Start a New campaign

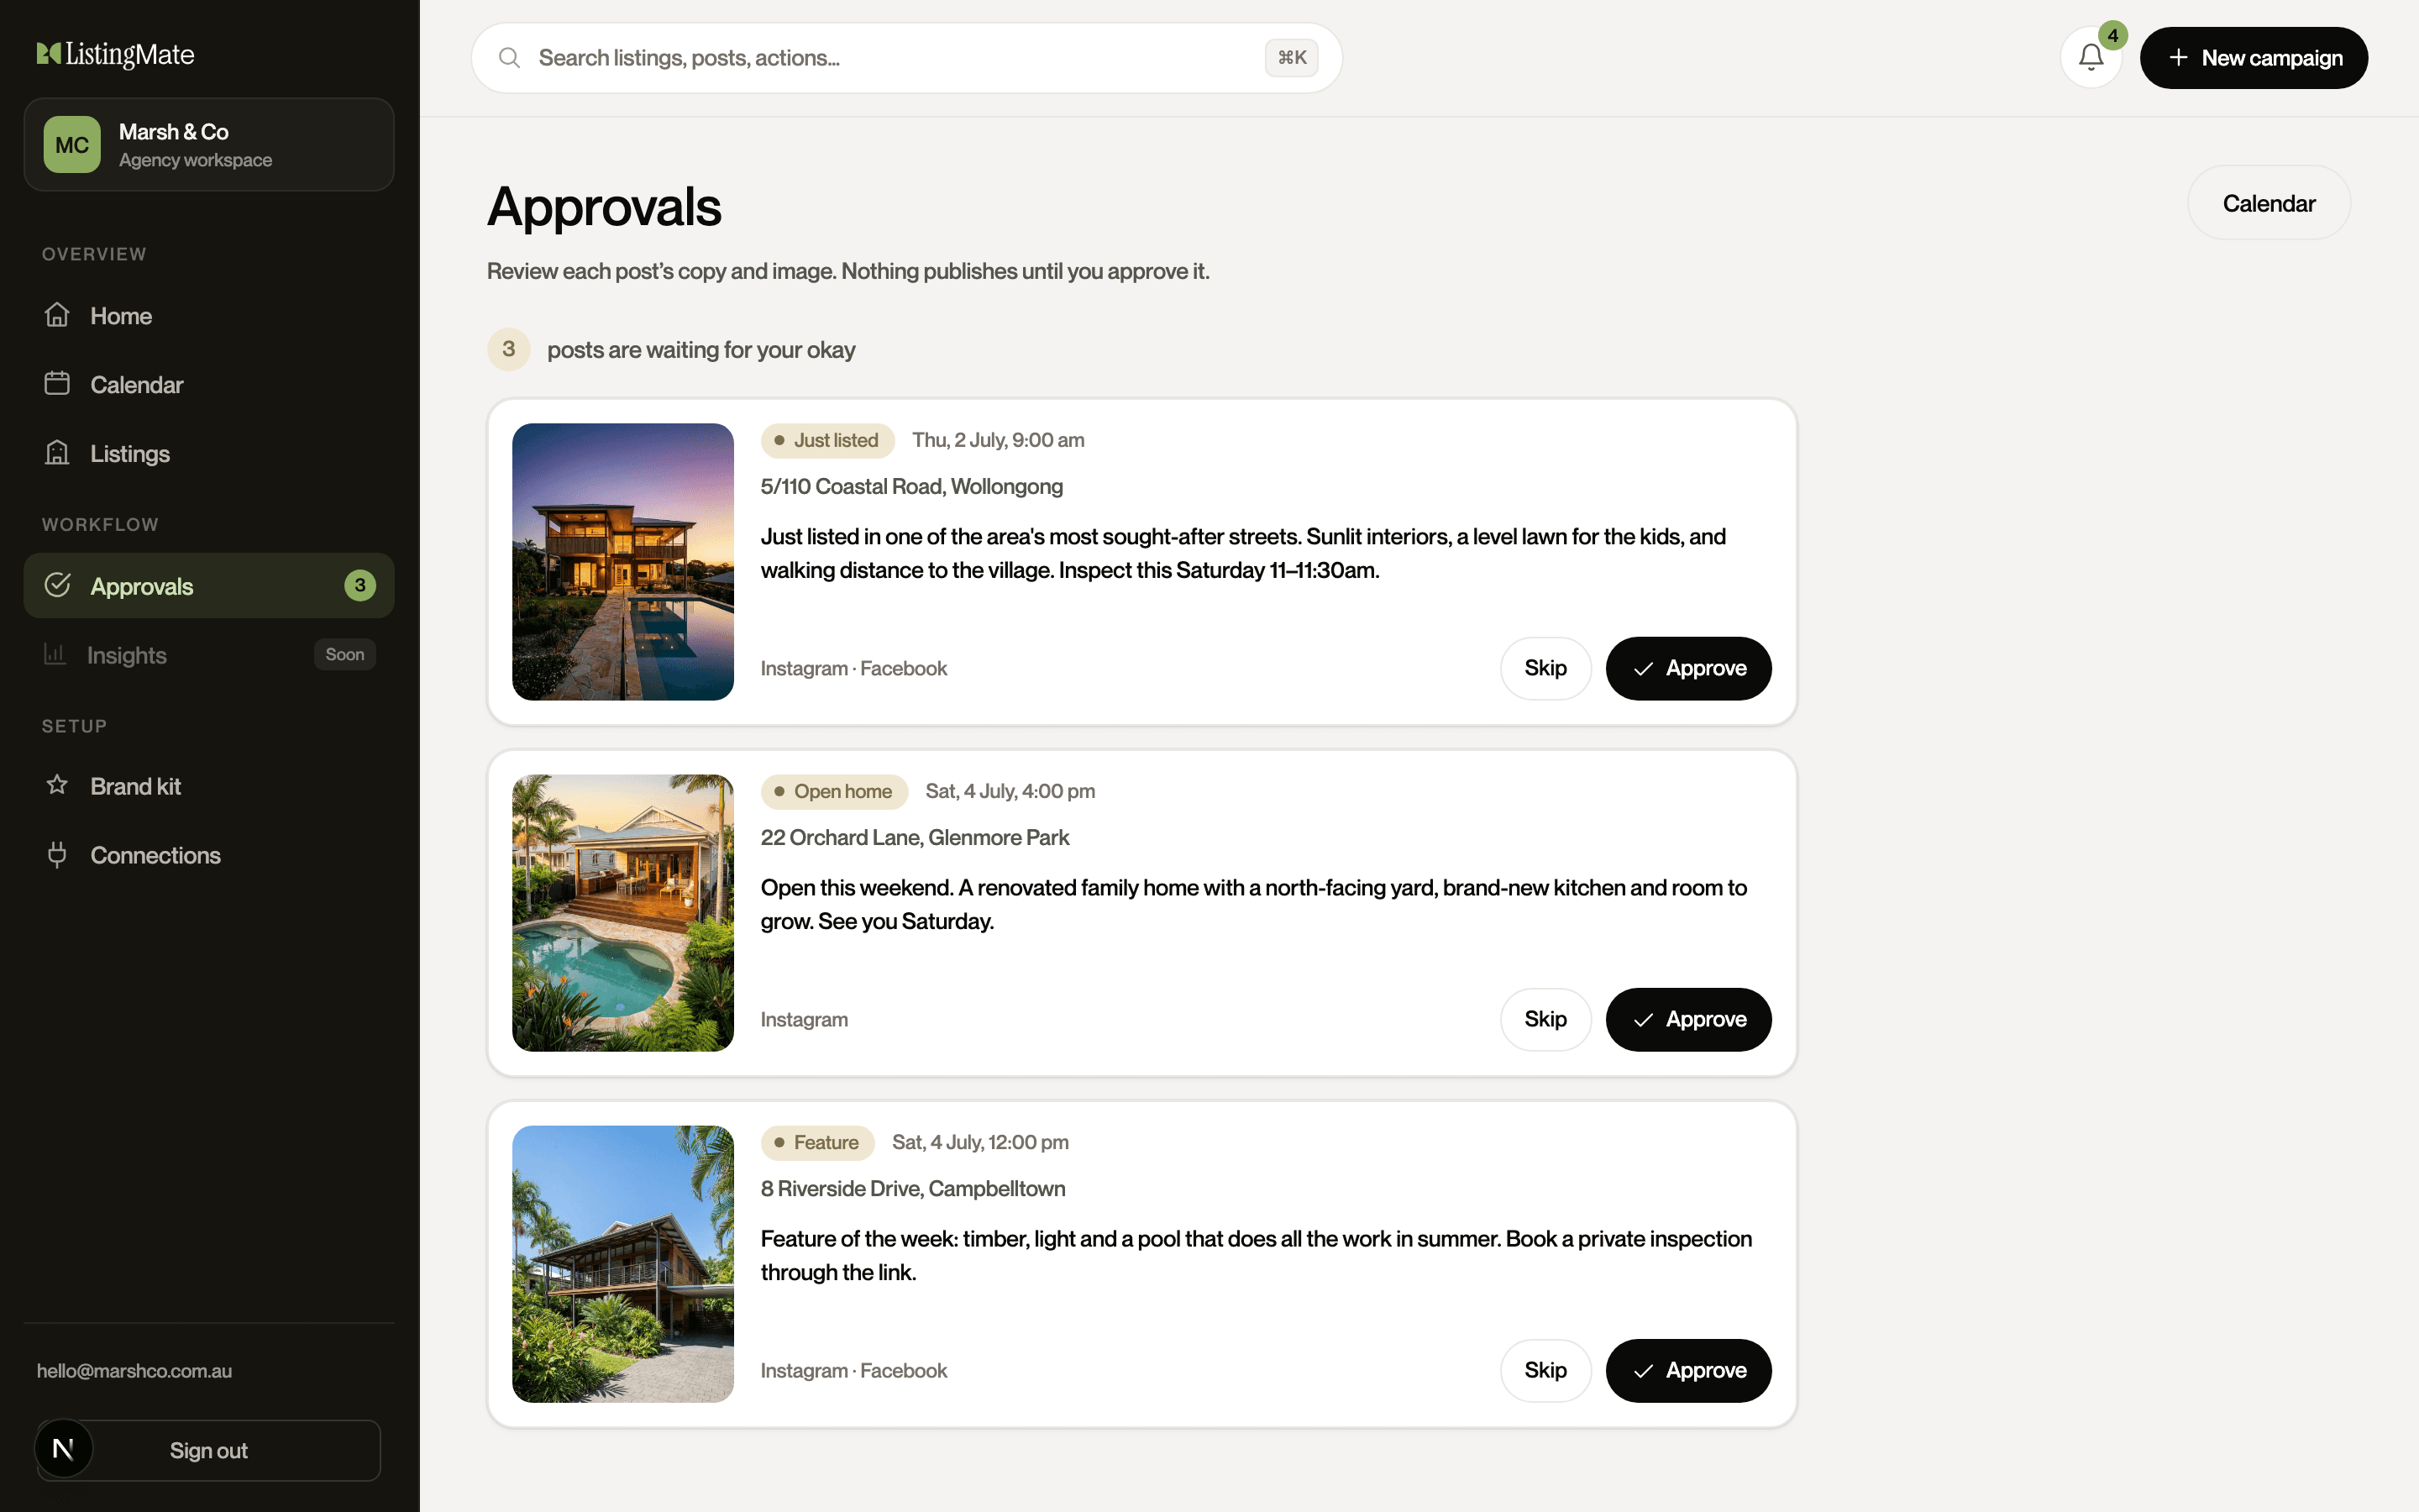click(x=2253, y=58)
